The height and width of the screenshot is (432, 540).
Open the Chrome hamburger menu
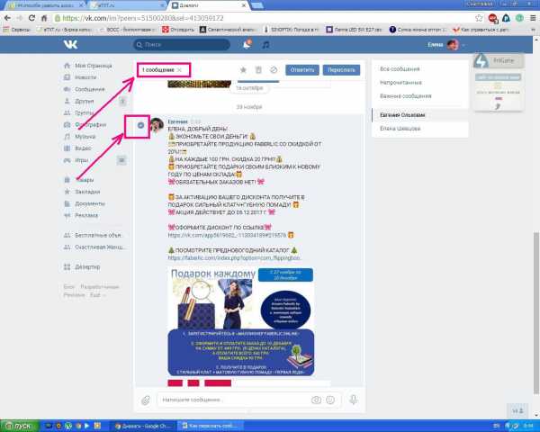[533, 18]
